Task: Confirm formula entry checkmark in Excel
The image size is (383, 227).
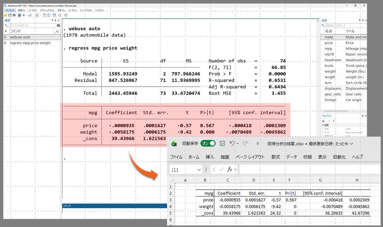Action: point(221,170)
